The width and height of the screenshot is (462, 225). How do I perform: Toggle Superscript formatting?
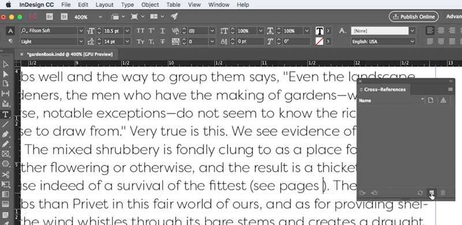coord(151,31)
